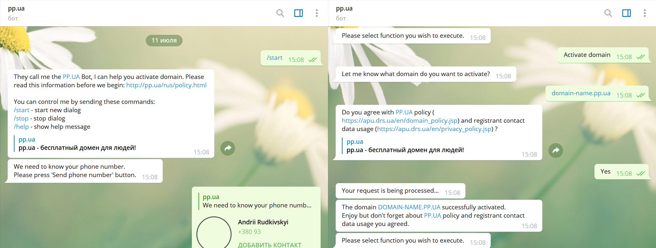656x248 pixels.
Task: Click the DOMAIN-NAME.PP.UA link in activation message
Action: (x=409, y=207)
